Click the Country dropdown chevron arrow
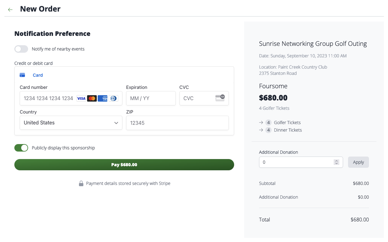Screen dimensions: 388x242 click(x=116, y=123)
